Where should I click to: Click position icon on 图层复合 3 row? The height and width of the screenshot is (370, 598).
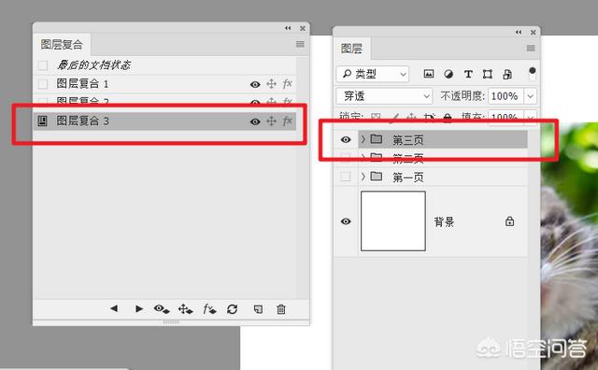(271, 121)
